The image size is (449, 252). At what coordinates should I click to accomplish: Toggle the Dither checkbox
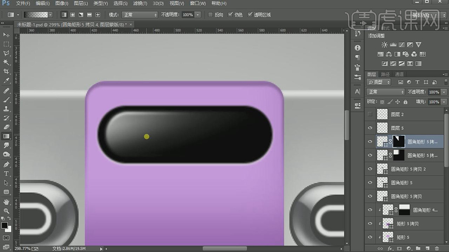[230, 14]
